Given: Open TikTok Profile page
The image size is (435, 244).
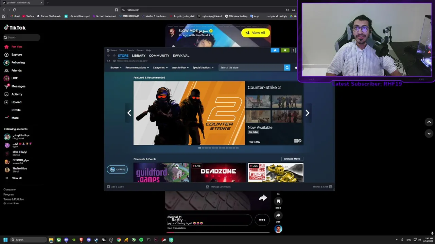Looking at the screenshot, I should coord(16,110).
